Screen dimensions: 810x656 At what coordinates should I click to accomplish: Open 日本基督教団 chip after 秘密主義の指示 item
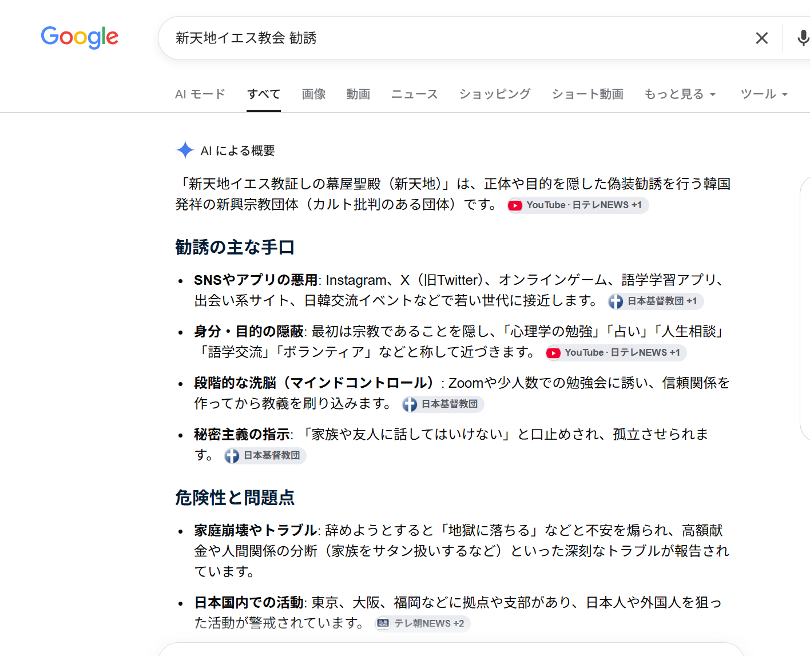pyautogui.click(x=265, y=456)
